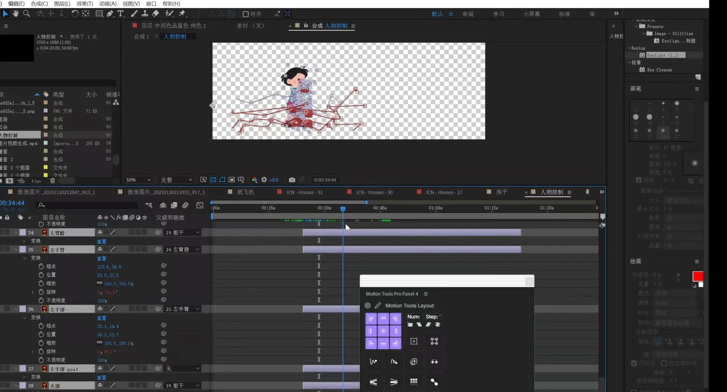The width and height of the screenshot is (727, 392).
Task: Click the Motion Tools pencil edit icon
Action: pos(378,305)
